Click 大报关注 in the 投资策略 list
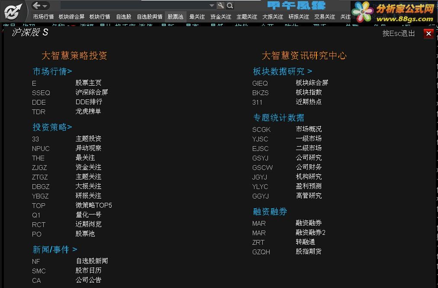438x288 pixels. 88,186
